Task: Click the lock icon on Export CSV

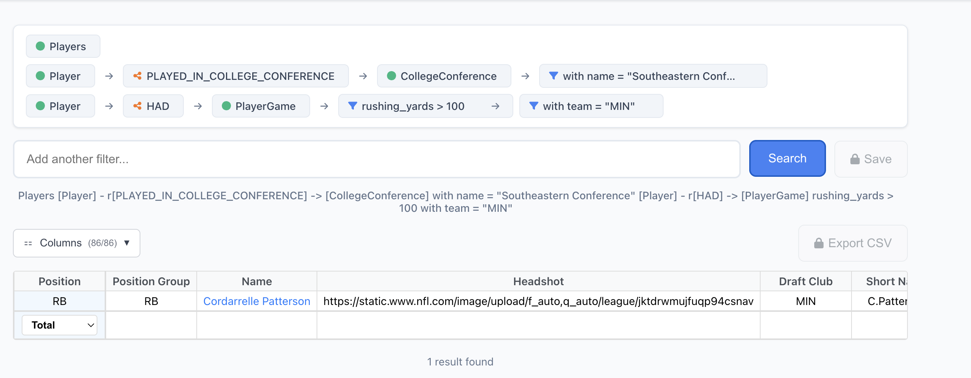Action: pyautogui.click(x=818, y=243)
